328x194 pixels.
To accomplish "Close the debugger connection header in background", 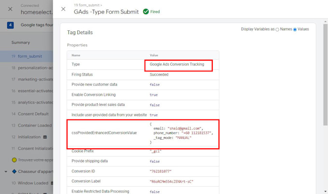I will click(x=10, y=9).
